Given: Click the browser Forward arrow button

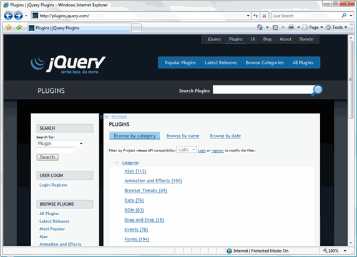Looking at the screenshot, I should pyautogui.click(x=18, y=16).
